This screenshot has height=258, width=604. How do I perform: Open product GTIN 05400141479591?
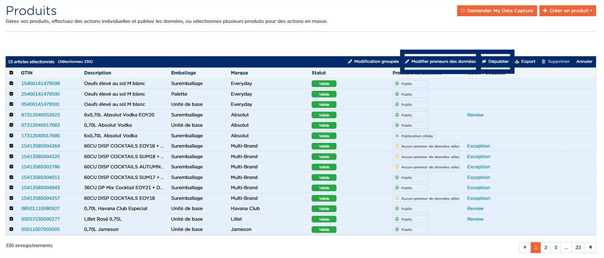point(41,105)
